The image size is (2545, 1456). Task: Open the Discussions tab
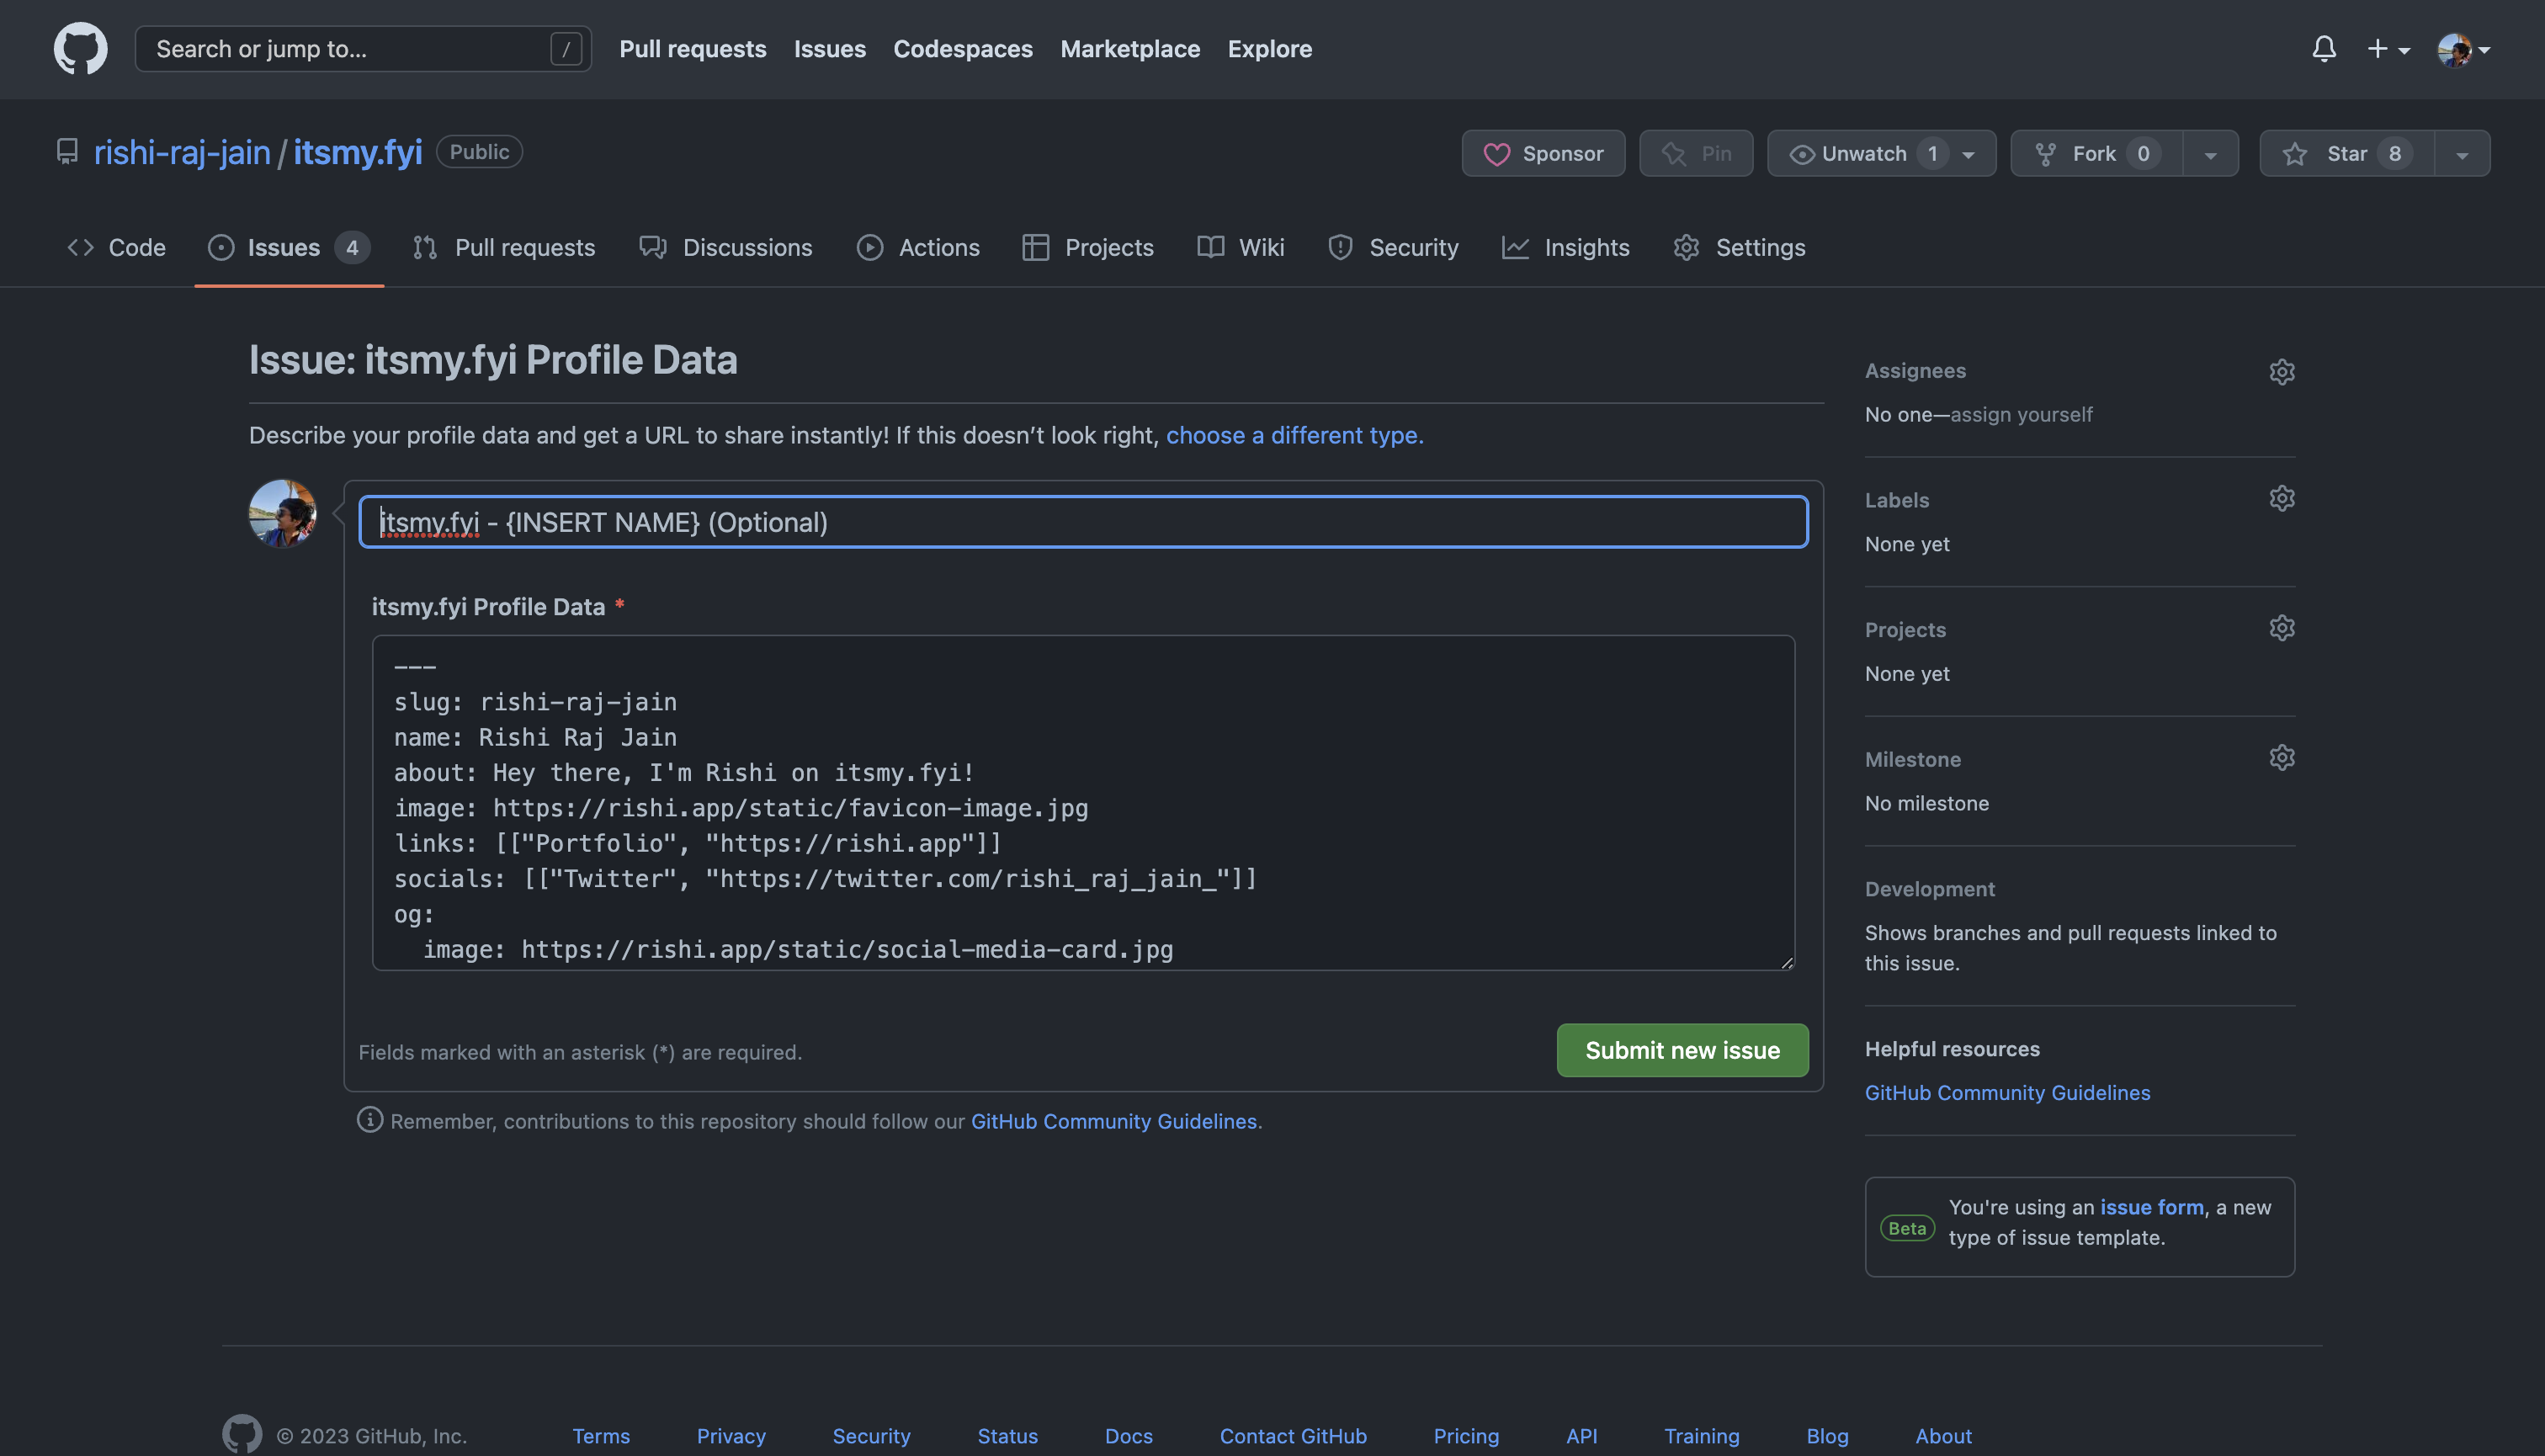tap(726, 247)
